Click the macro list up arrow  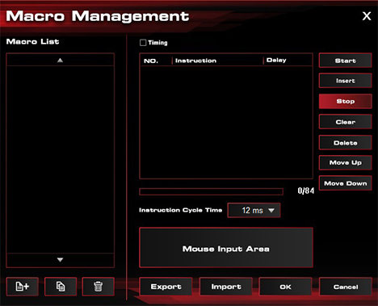point(60,60)
